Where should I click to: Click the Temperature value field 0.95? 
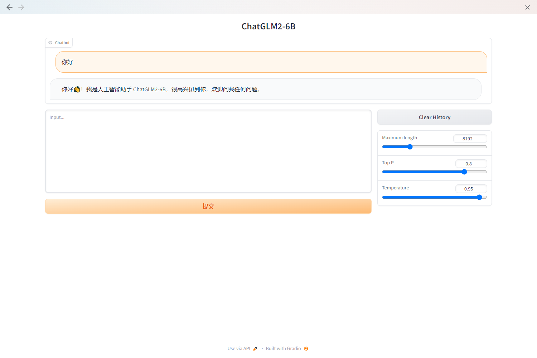click(471, 189)
